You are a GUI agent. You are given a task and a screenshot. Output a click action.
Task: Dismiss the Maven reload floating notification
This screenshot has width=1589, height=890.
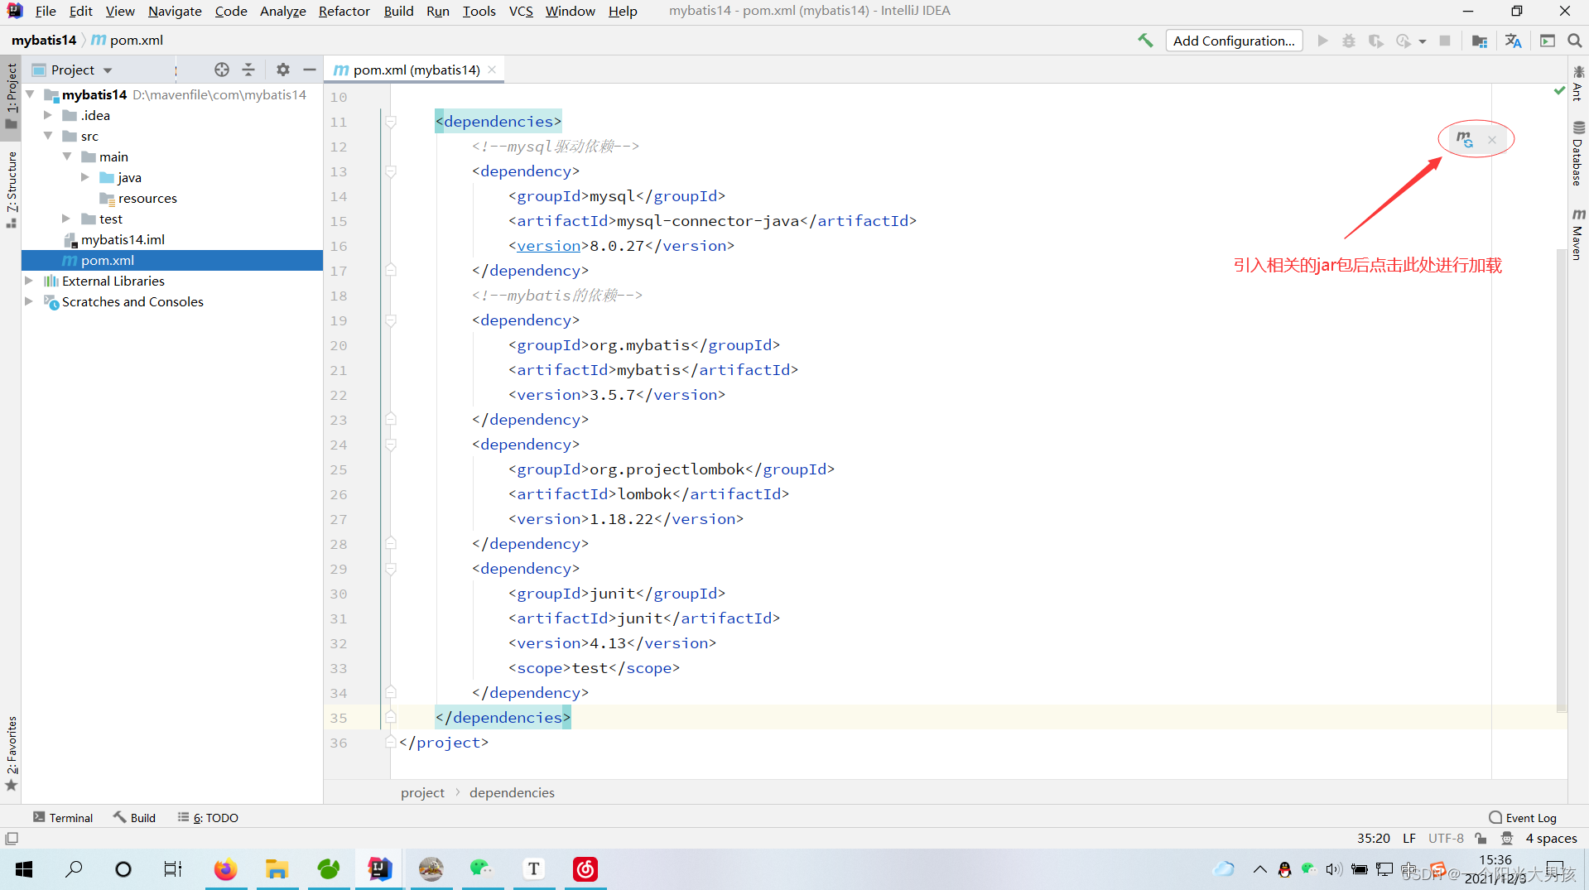coord(1492,140)
